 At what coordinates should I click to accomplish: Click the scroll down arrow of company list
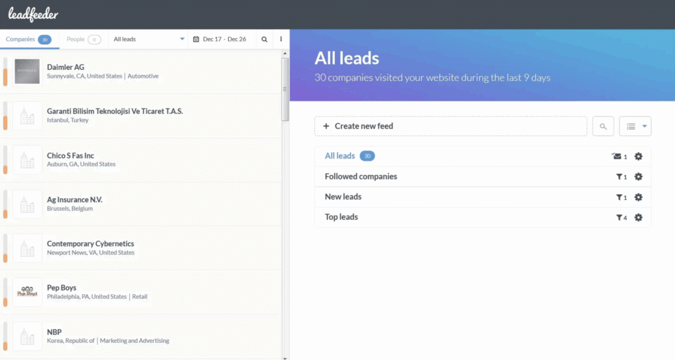coord(285,357)
